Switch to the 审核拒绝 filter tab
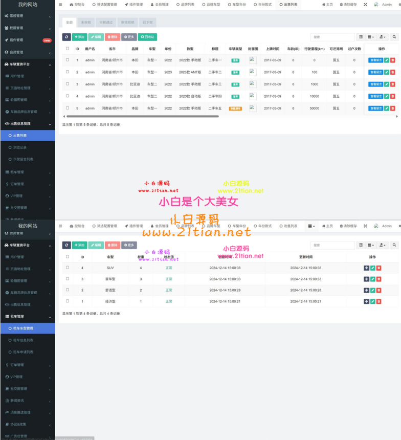401x440 pixels. click(128, 23)
